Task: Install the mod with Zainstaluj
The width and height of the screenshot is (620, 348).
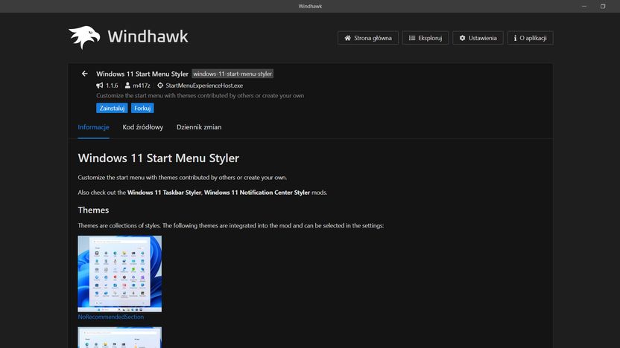Action: coord(112,108)
